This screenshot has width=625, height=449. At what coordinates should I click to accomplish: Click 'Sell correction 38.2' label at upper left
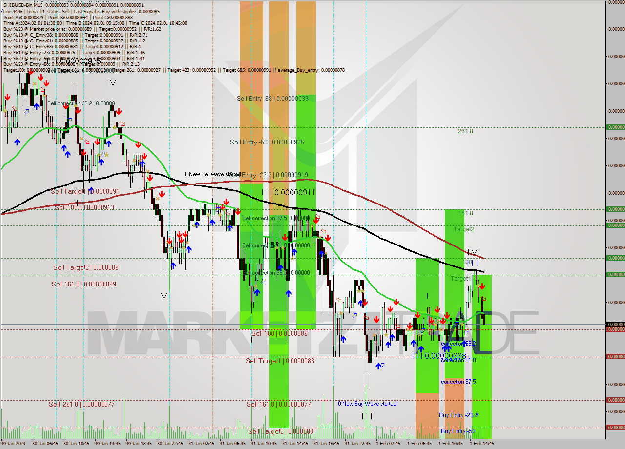click(81, 103)
